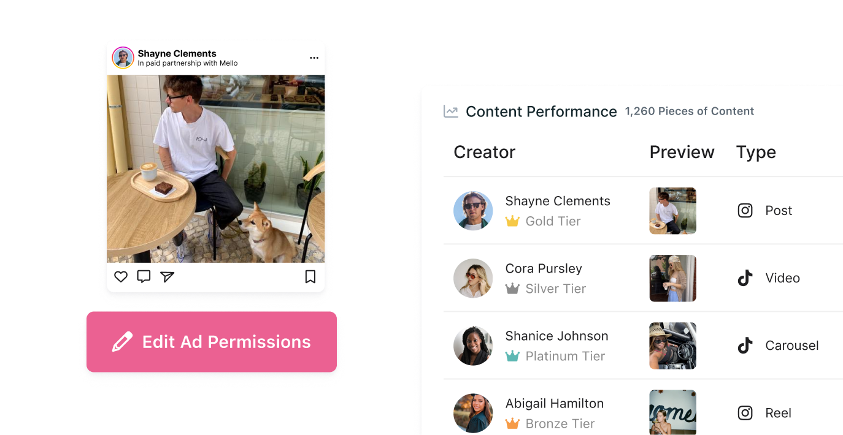This screenshot has height=435, width=843.
Task: Click the Gold Tier crown badge
Action: (x=512, y=221)
